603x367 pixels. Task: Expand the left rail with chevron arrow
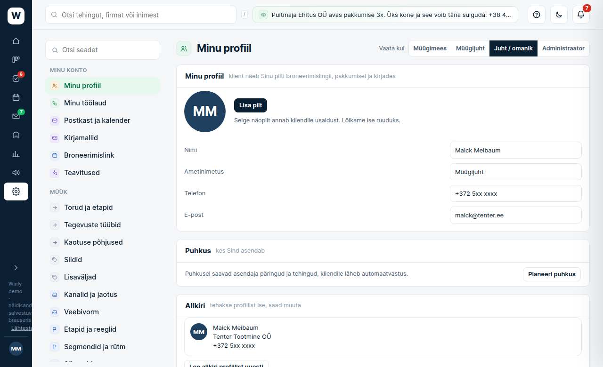click(x=16, y=268)
